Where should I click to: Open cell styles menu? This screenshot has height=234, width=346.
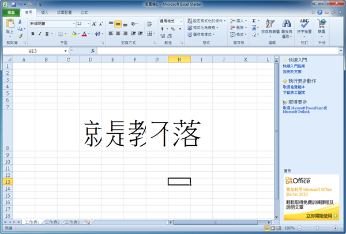tap(201, 35)
